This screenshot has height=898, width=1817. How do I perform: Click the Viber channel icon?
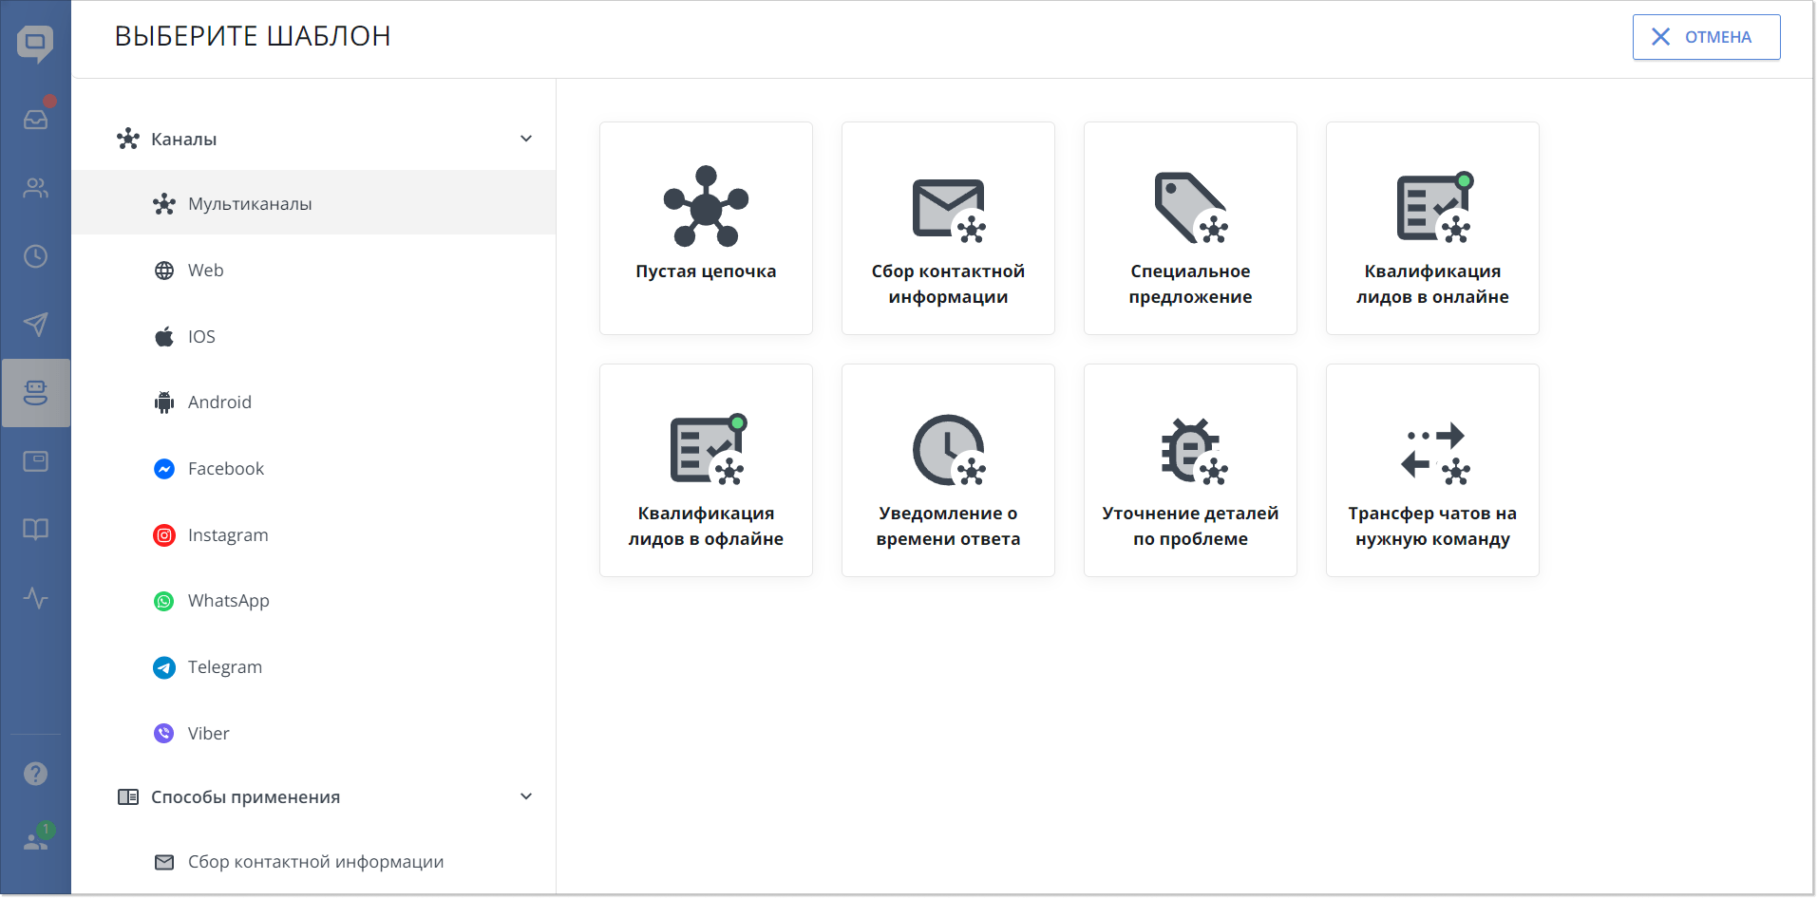[x=164, y=734]
